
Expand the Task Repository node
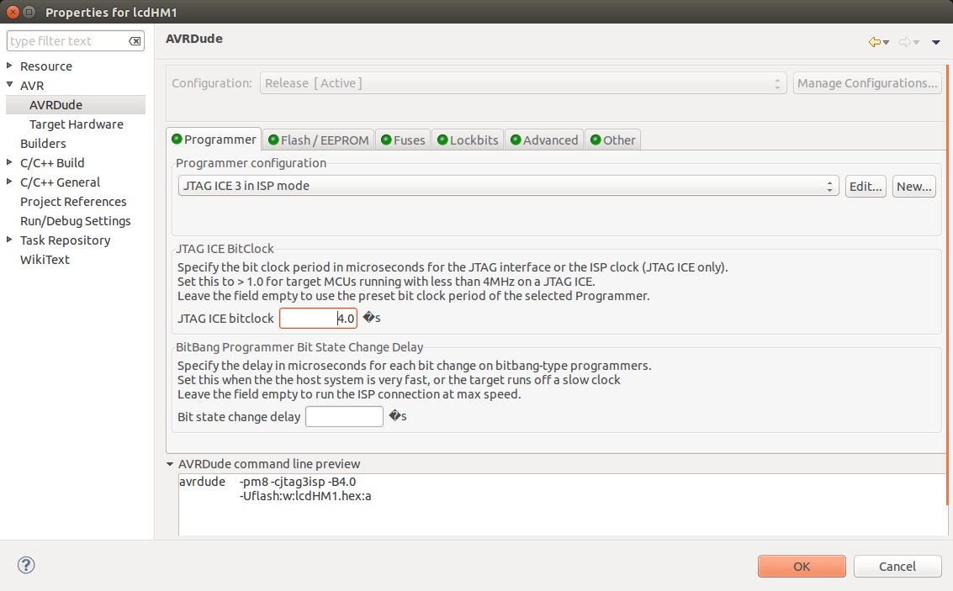10,240
